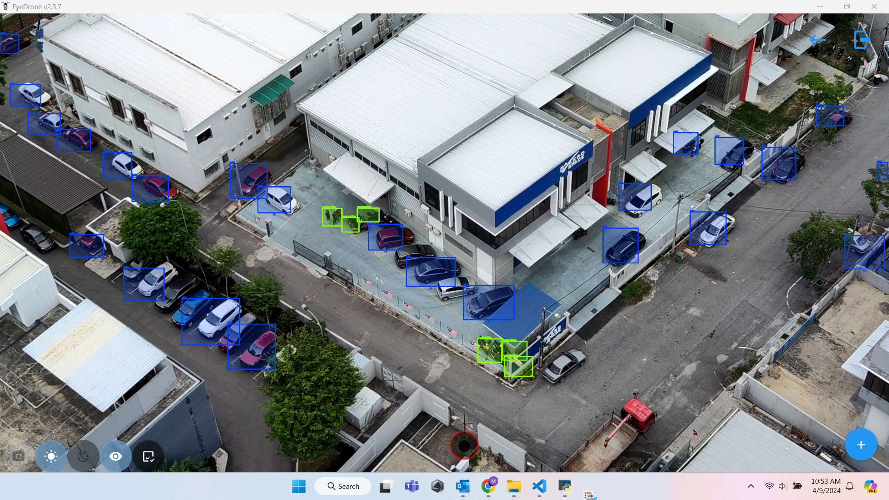Toggle detection visibility eye button
889x500 pixels.
click(116, 456)
